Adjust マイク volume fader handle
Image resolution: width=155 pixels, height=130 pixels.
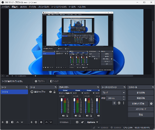pyautogui.click(x=74, y=100)
